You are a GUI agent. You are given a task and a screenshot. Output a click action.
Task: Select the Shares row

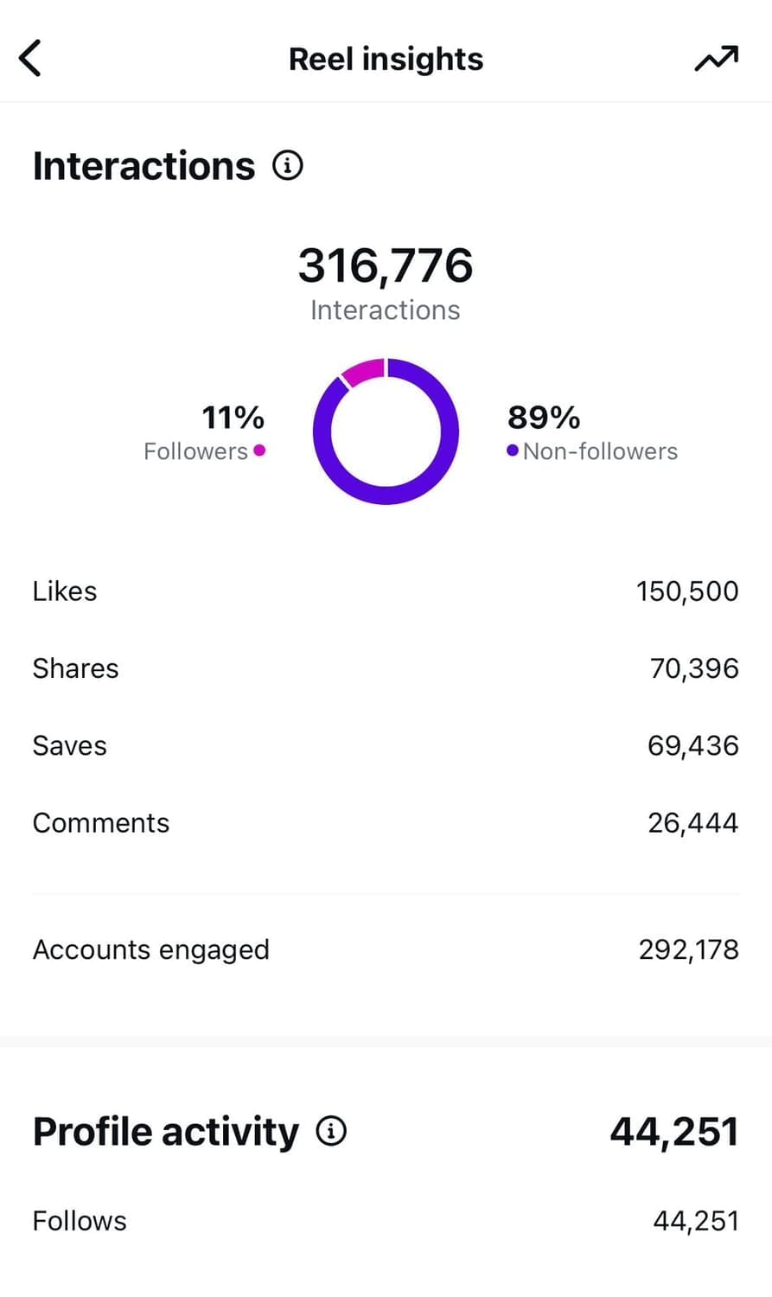click(386, 668)
